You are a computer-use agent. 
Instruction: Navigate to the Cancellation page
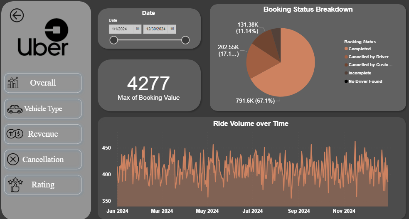[x=43, y=160]
